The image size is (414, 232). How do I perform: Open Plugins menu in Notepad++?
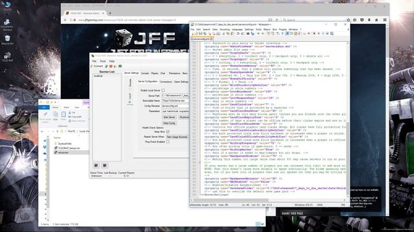(x=283, y=30)
